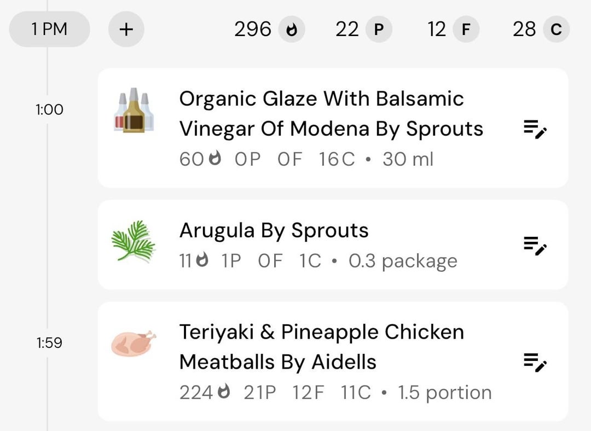Tap the calories flame icon in header
Image resolution: width=591 pixels, height=431 pixels.
tap(291, 30)
